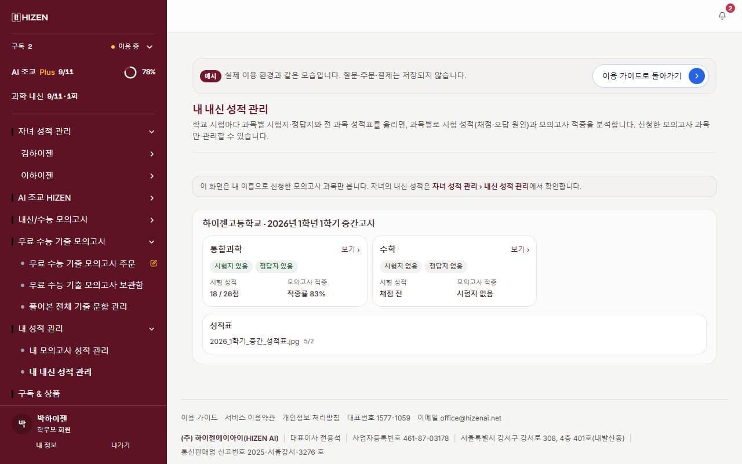Click the 78% progress ring
Image resolution: width=742 pixels, height=464 pixels.
(x=130, y=72)
